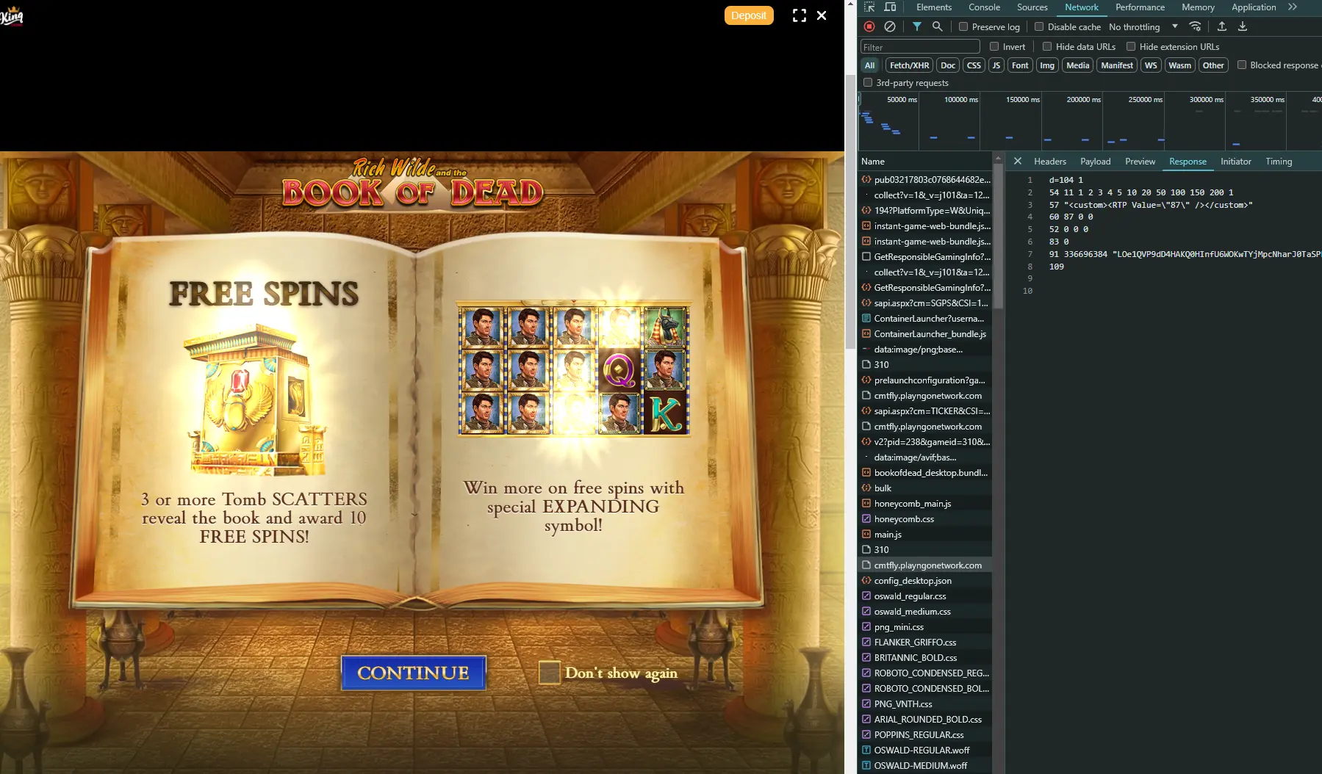Show the Preview tab

1140,162
